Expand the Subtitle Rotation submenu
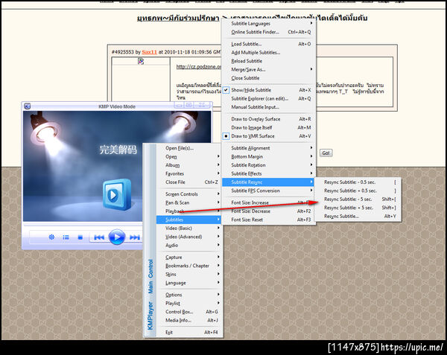 pyautogui.click(x=268, y=165)
